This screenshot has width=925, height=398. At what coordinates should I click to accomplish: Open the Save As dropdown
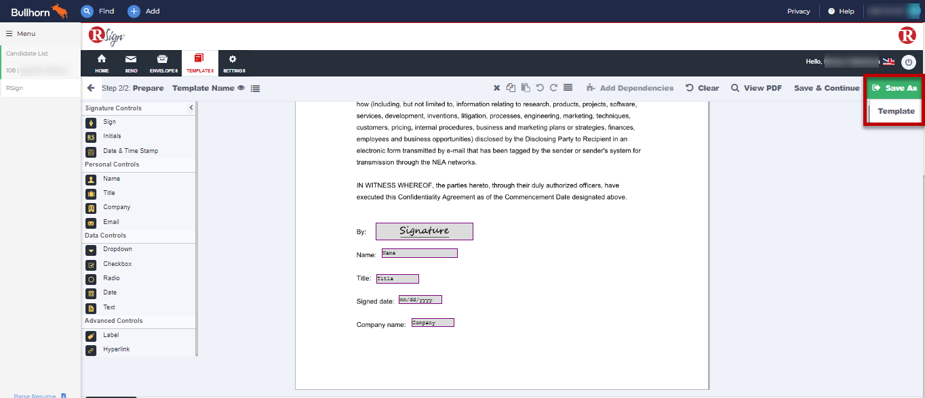coord(894,88)
